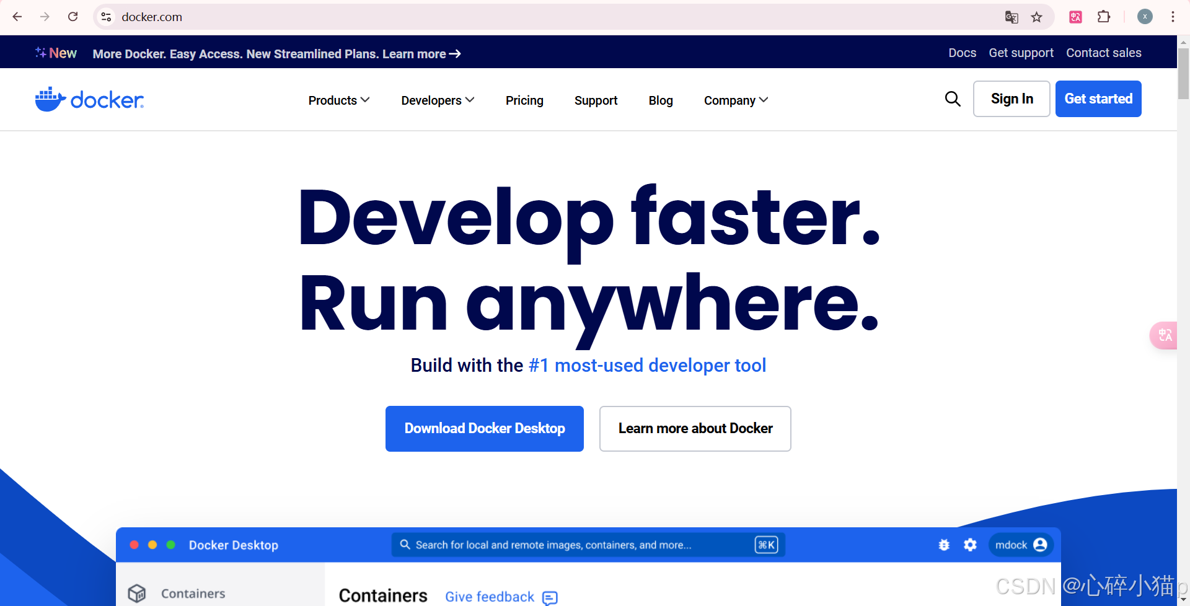The image size is (1190, 606).
Task: Click Download Docker Desktop button
Action: (x=484, y=428)
